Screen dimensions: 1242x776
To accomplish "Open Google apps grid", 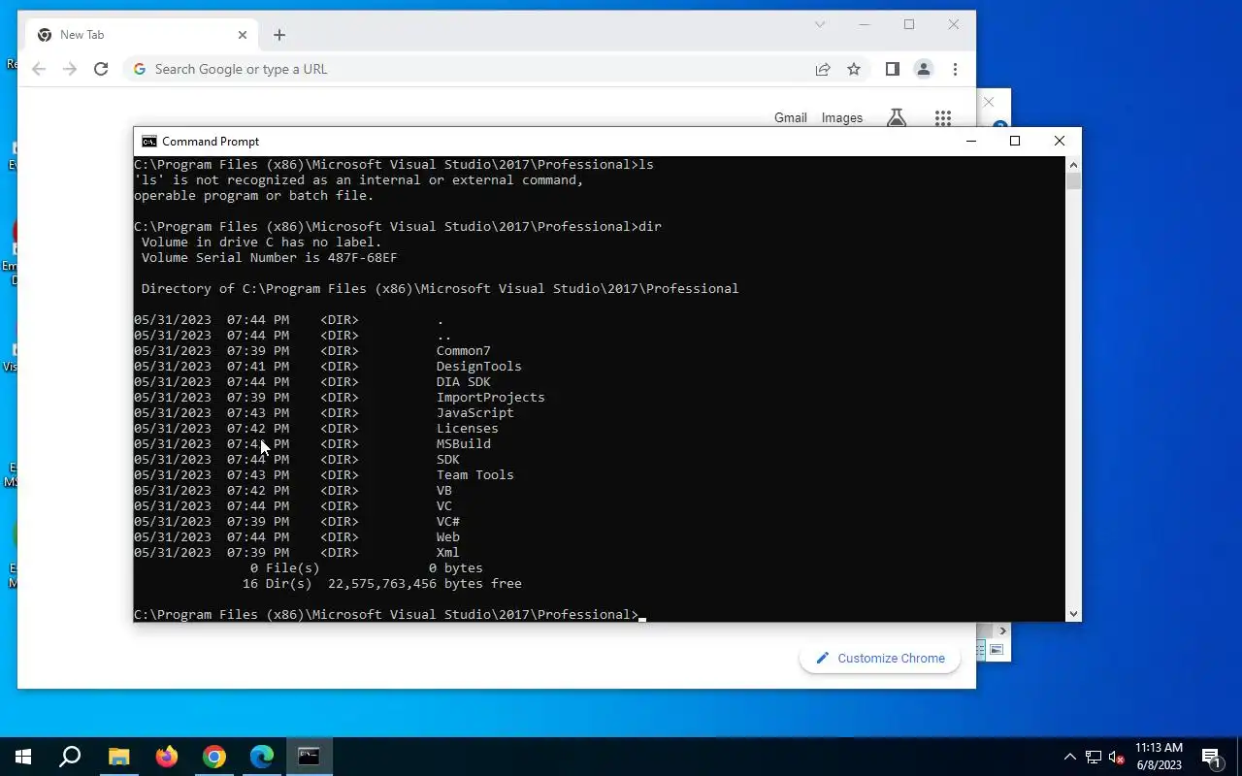I will 943,117.
